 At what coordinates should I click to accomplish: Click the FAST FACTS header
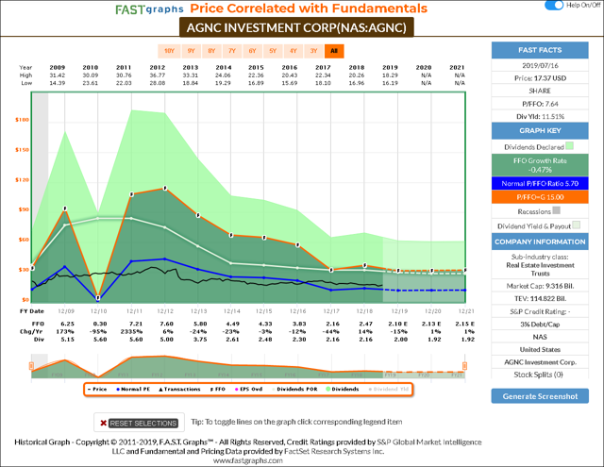pos(540,50)
